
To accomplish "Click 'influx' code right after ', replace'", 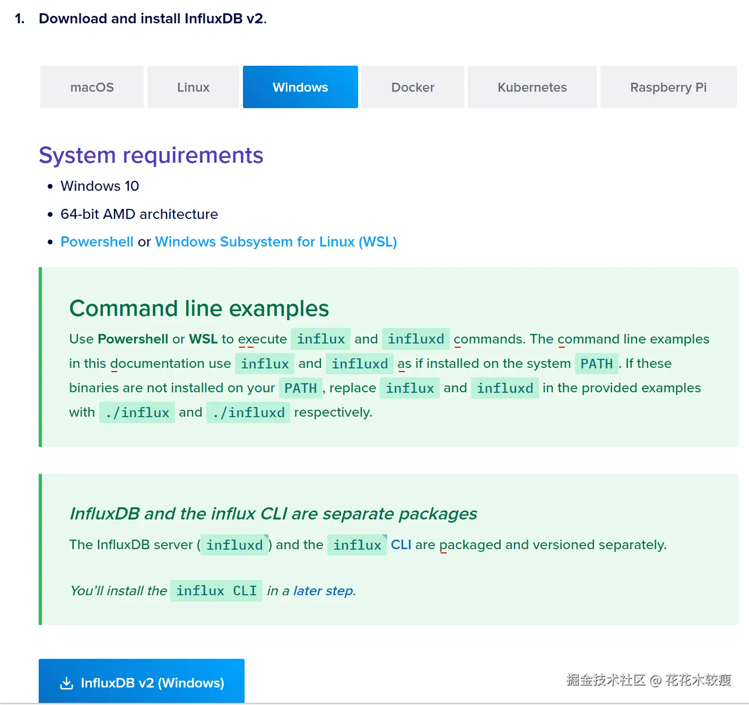I will (410, 388).
